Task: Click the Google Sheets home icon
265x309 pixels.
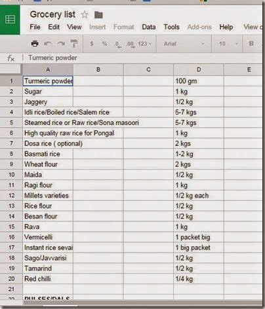Action: pyautogui.click(x=10, y=20)
